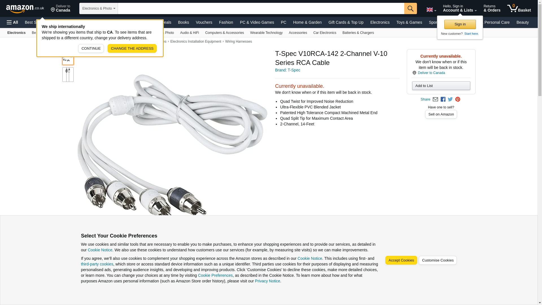Open the UK flag language selector

pos(431,10)
